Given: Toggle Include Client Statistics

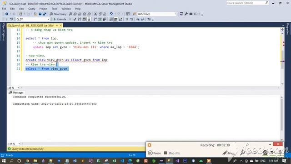Looking at the screenshot, I should pyautogui.click(x=105, y=19).
